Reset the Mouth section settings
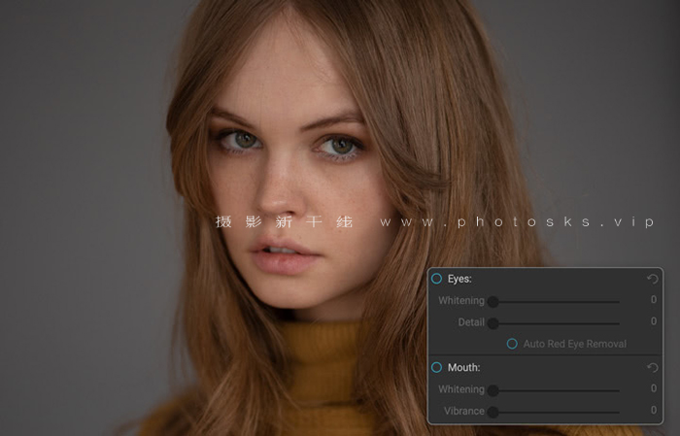This screenshot has width=680, height=436. [x=652, y=367]
